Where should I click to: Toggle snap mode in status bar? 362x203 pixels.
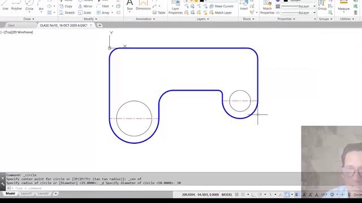tap(243, 195)
